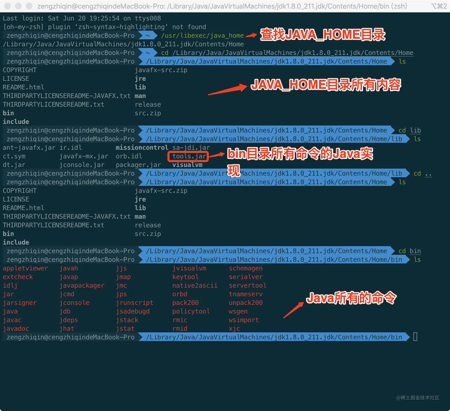Screen dimensions: 450x411
Task: Click the appletviewer command name
Action: click(x=25, y=268)
